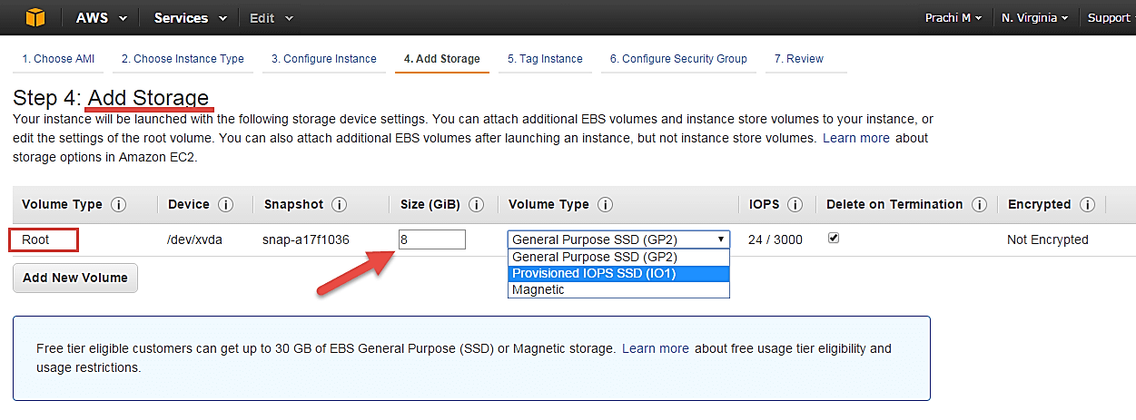The width and height of the screenshot is (1136, 420).
Task: Select Provisioned IOPS SSD (IO1) option
Action: [x=617, y=273]
